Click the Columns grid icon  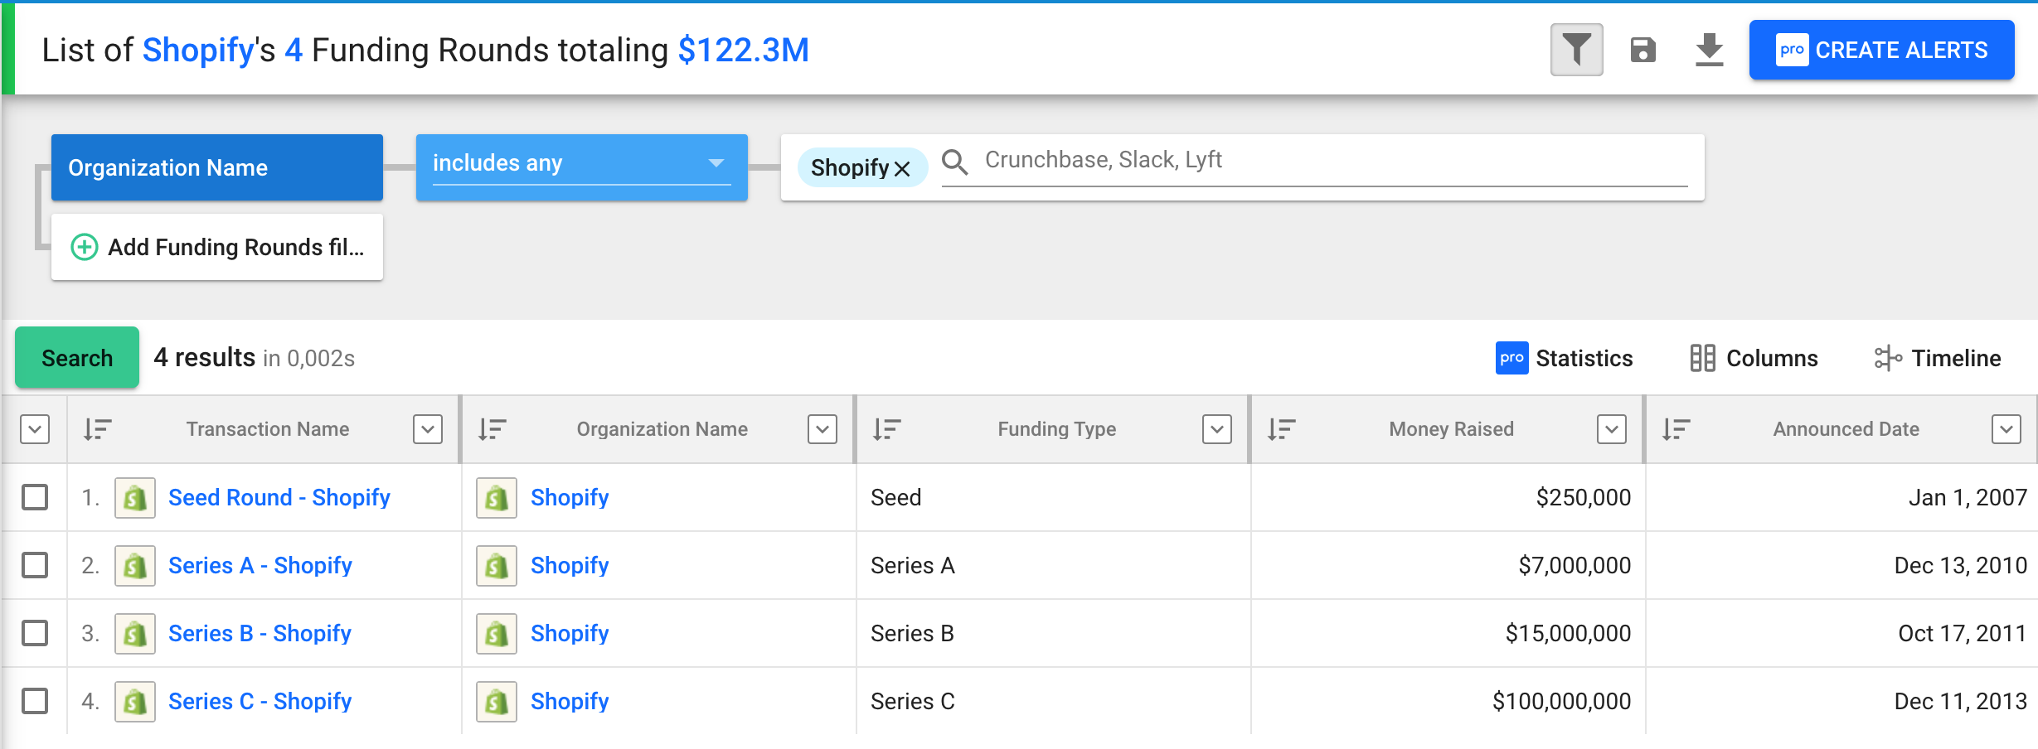[x=1702, y=358]
